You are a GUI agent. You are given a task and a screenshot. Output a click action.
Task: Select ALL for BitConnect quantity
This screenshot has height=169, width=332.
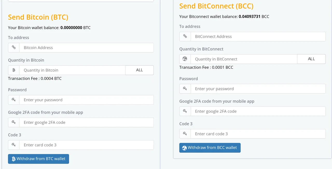coord(311,59)
